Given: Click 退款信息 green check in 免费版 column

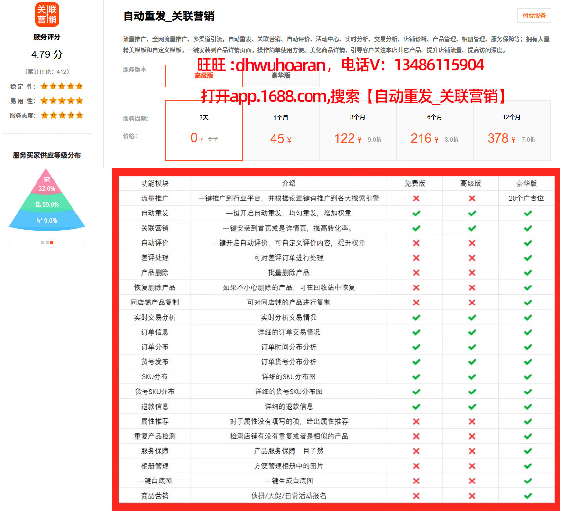Looking at the screenshot, I should point(416,406).
